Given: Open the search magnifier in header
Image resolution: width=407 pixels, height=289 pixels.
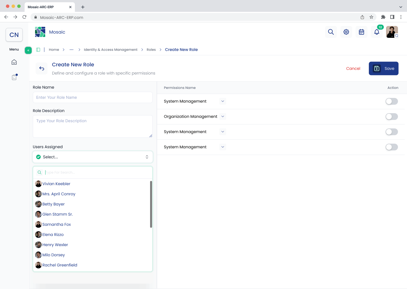Looking at the screenshot, I should pyautogui.click(x=331, y=32).
